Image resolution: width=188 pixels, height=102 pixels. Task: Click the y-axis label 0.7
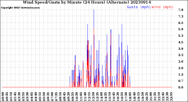(181, 81)
